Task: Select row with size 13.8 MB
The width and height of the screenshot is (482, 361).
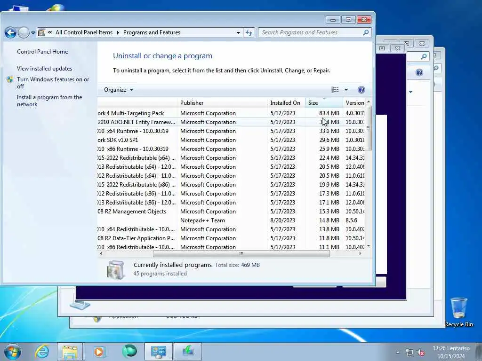Action: click(232, 229)
